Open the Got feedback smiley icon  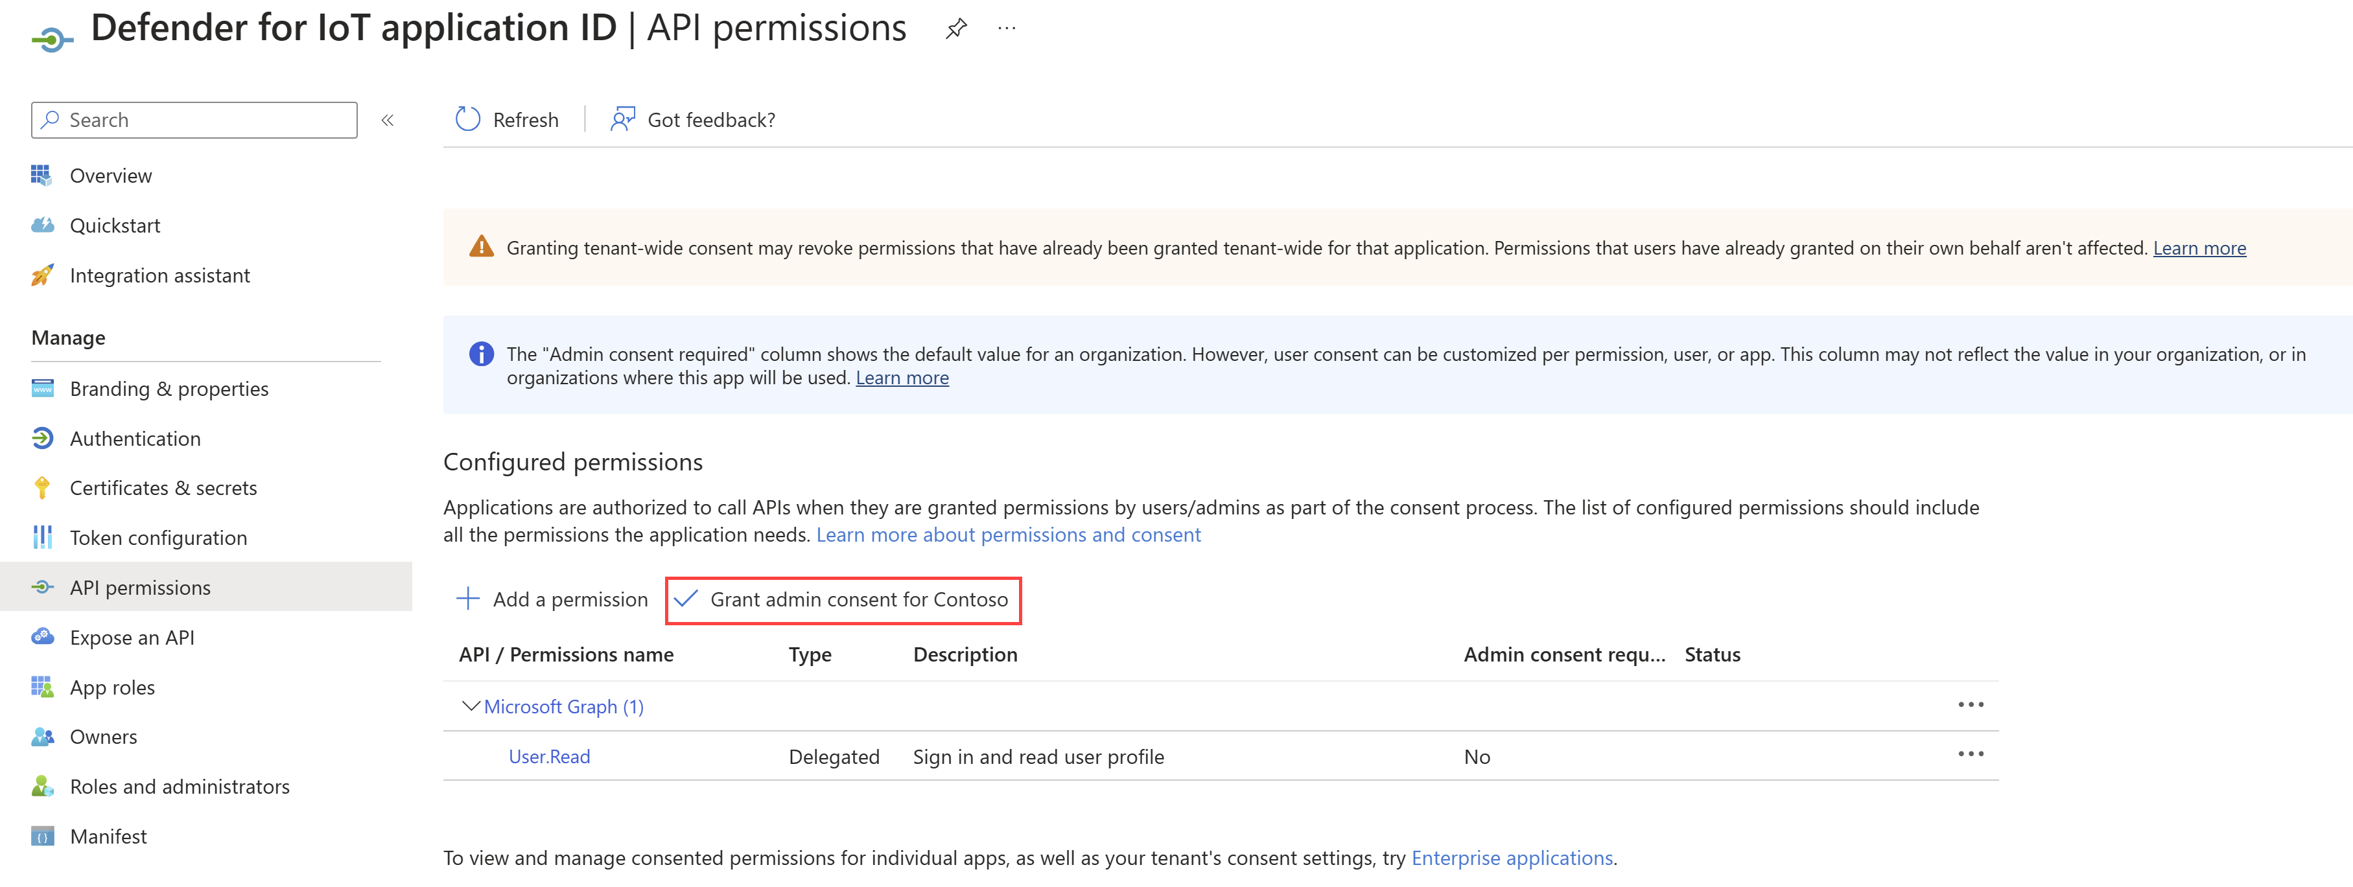tap(622, 119)
